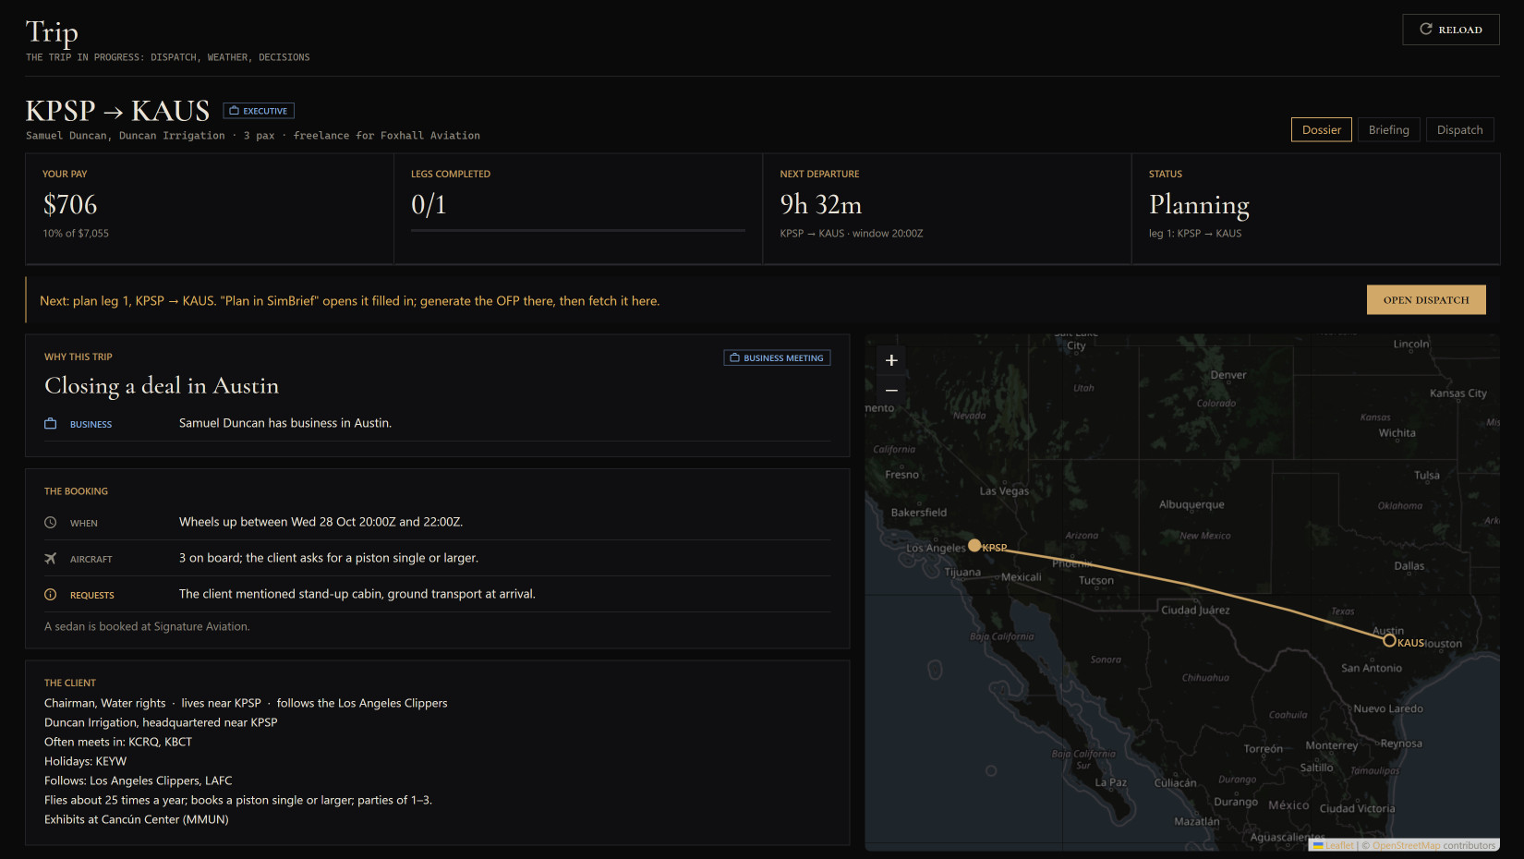Screen dimensions: 1524x859
Task: Zoom in on the route map
Action: pos(891,360)
